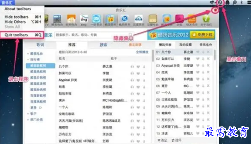
Task: Remove playlist item 08 尘埃在歌唱
Action: [x=208, y=100]
